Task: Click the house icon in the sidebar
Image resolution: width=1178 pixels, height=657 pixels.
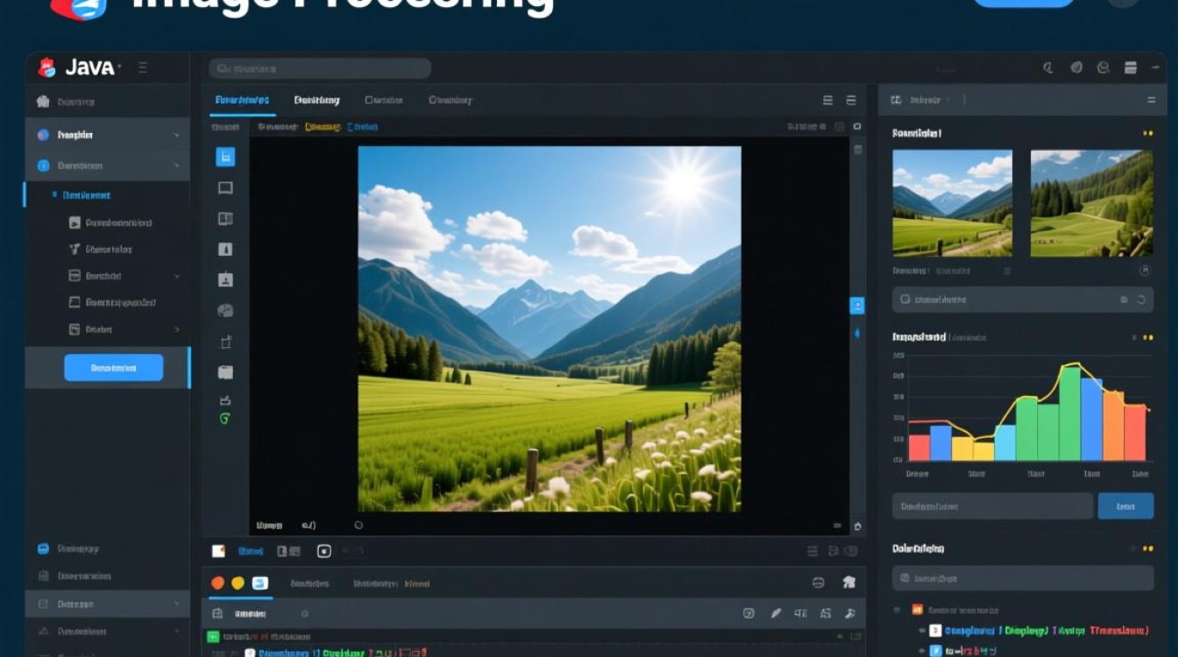Action: tap(43, 102)
